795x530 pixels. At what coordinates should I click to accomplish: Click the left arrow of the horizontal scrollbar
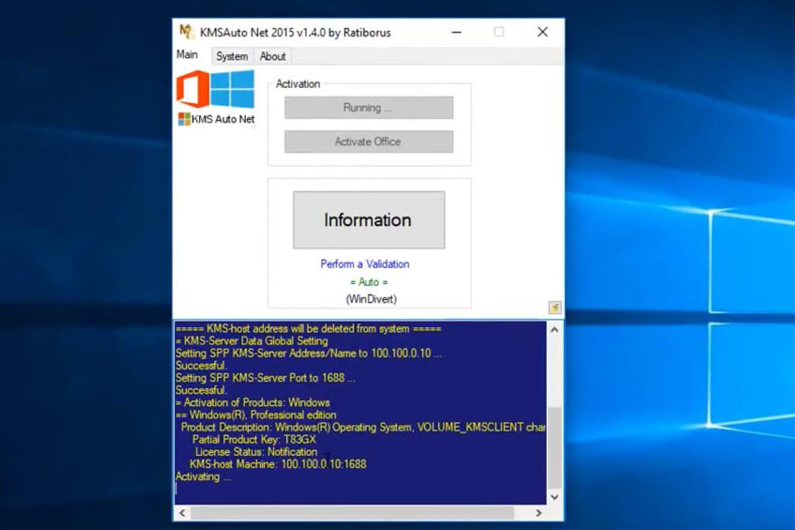(x=181, y=513)
